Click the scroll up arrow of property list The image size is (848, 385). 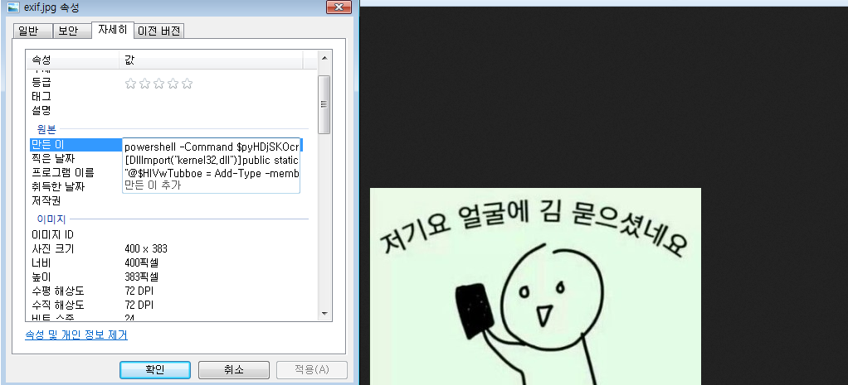(x=324, y=58)
